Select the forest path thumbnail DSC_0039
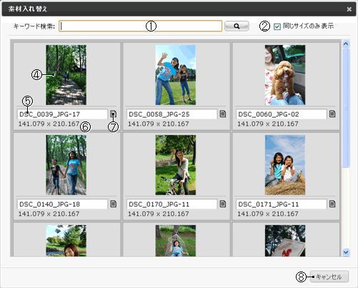Image resolution: width=358 pixels, height=288 pixels. [66, 75]
